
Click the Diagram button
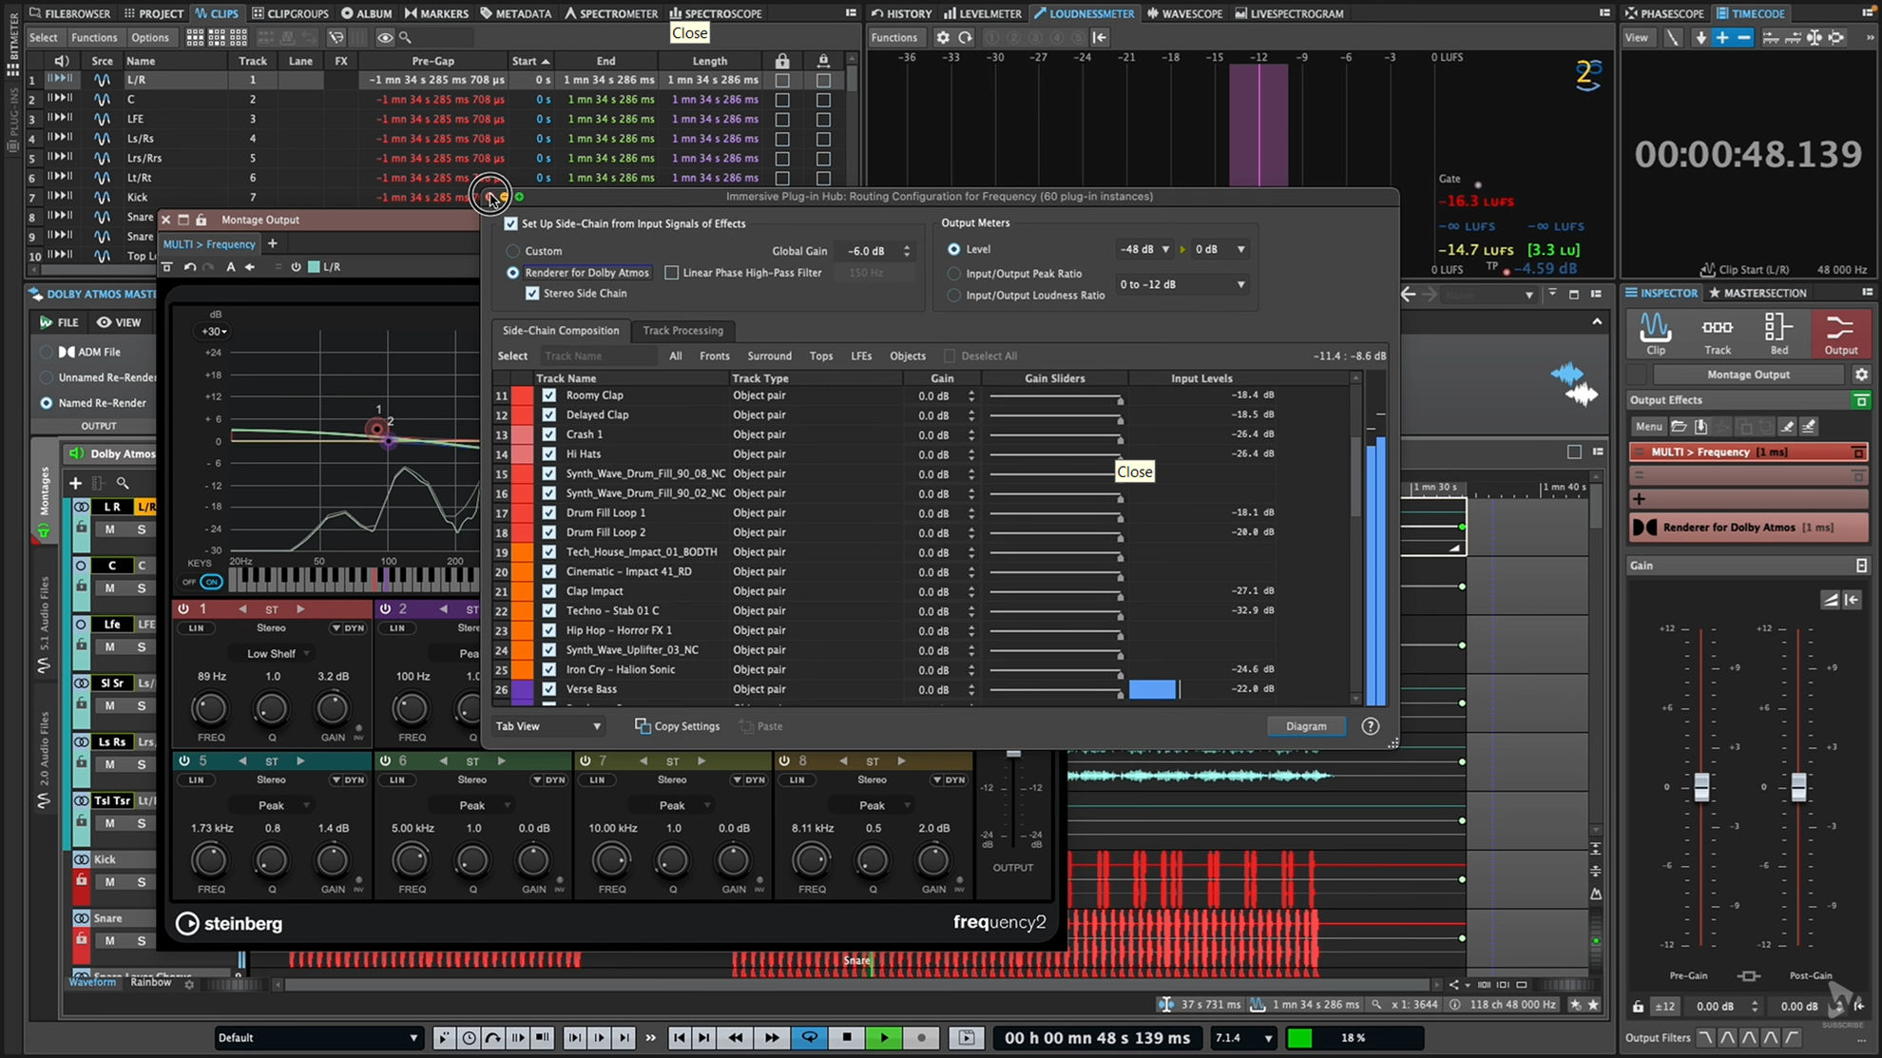(x=1306, y=726)
